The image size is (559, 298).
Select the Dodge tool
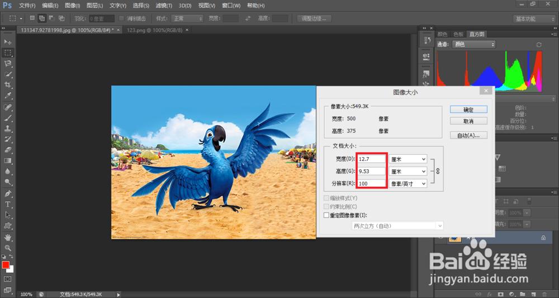(7, 182)
